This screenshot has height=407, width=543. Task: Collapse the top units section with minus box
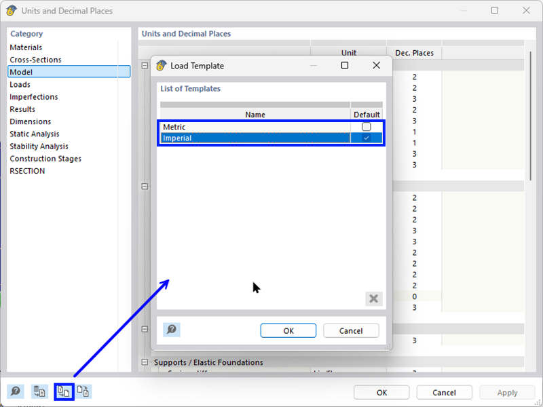click(x=145, y=65)
